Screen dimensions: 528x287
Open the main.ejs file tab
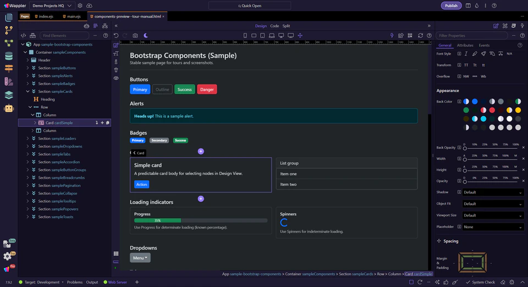(71, 16)
